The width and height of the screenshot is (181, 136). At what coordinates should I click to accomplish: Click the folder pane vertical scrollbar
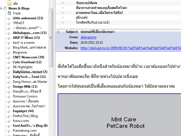[51, 38]
